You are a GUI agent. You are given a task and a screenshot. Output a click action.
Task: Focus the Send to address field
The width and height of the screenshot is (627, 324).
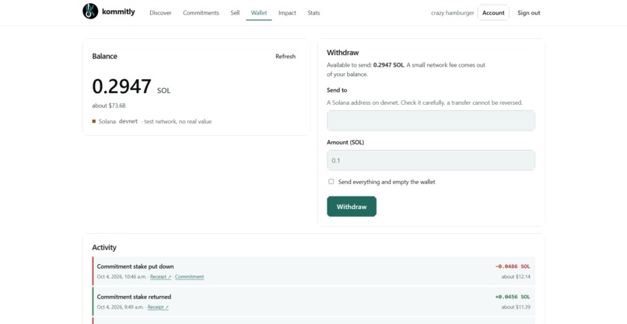(x=431, y=120)
